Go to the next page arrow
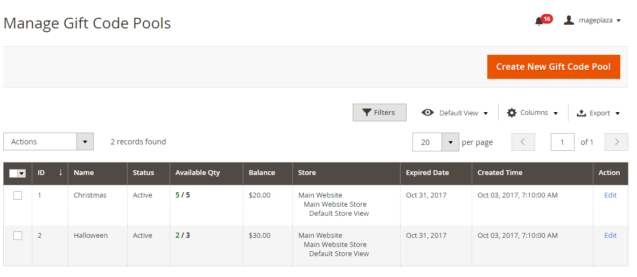 [x=617, y=142]
